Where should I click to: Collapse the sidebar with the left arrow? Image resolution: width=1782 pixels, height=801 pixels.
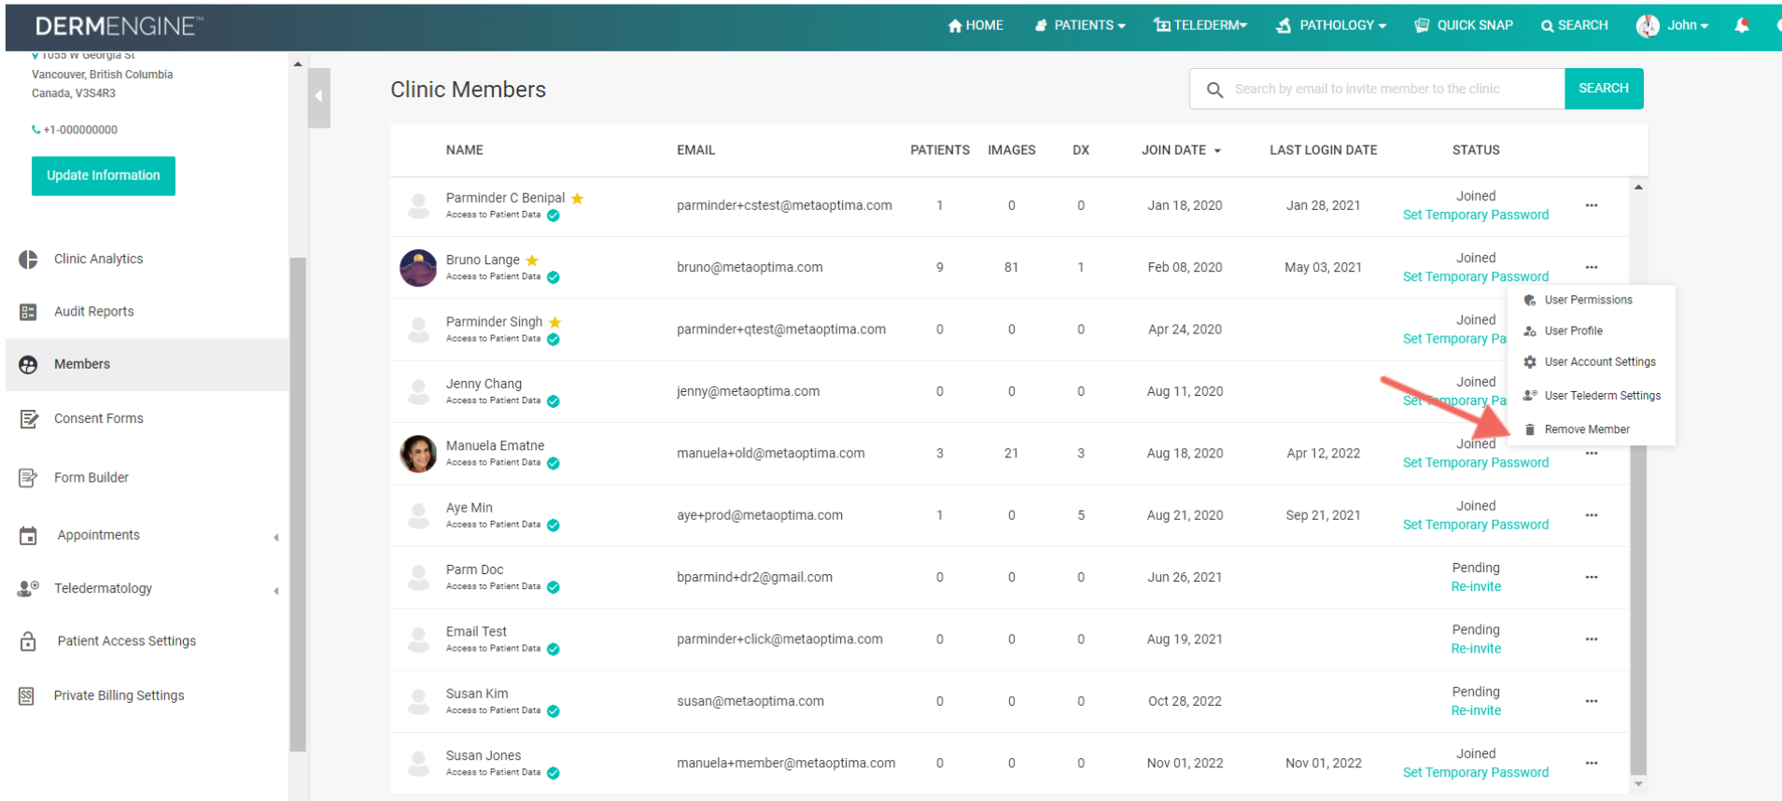pyautogui.click(x=318, y=96)
